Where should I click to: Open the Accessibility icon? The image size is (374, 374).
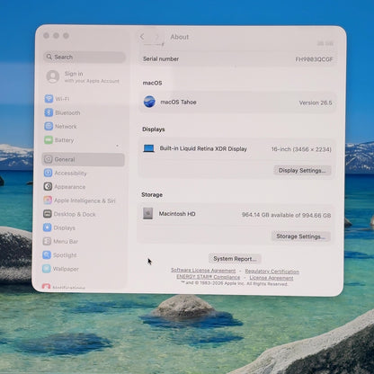coord(48,173)
